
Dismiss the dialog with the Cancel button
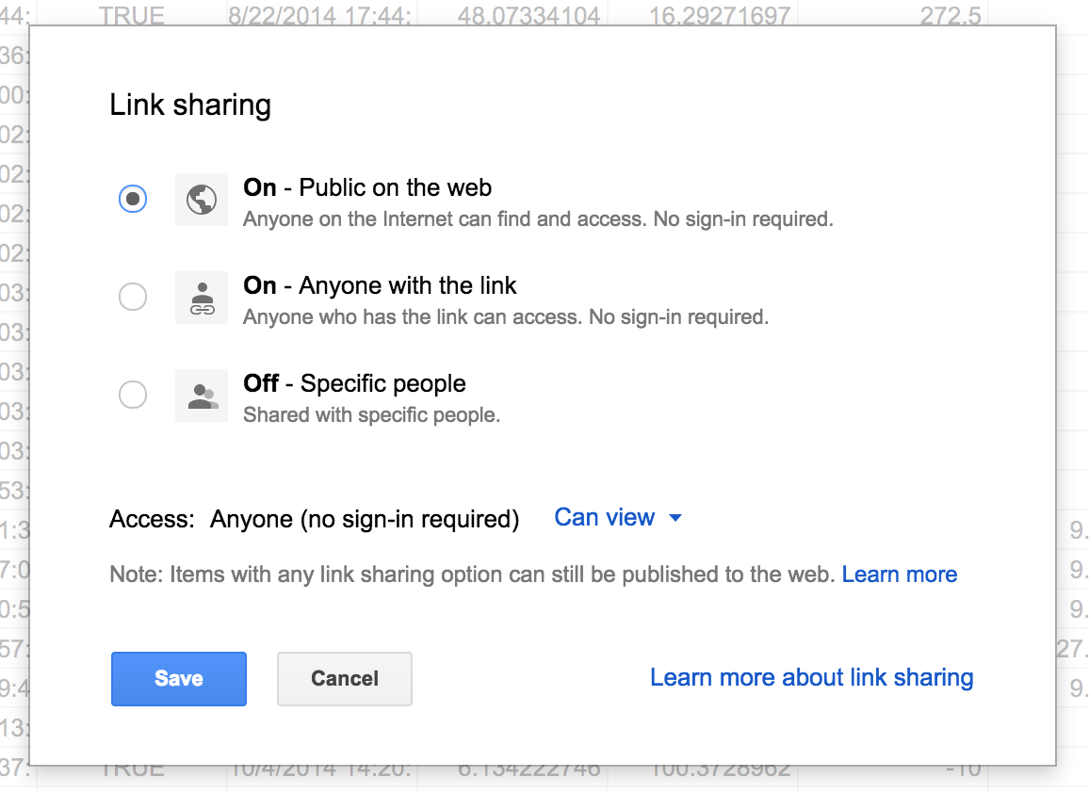[x=345, y=679]
